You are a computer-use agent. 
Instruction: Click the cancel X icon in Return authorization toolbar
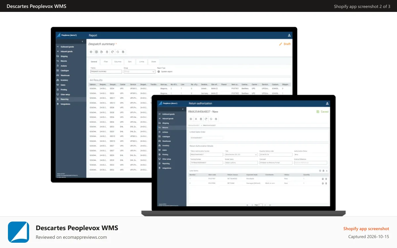[196, 119]
